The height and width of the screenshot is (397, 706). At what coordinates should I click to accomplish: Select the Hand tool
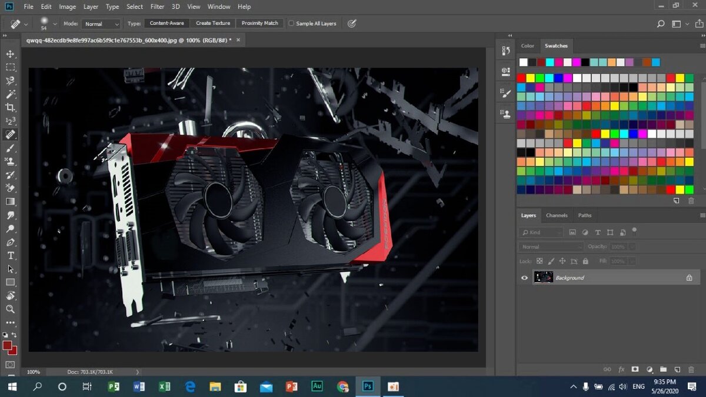click(x=11, y=295)
